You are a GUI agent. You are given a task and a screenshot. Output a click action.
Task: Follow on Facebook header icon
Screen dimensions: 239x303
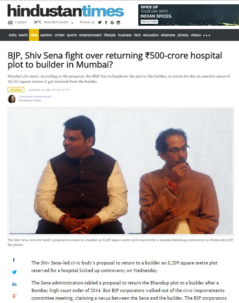(106, 22)
